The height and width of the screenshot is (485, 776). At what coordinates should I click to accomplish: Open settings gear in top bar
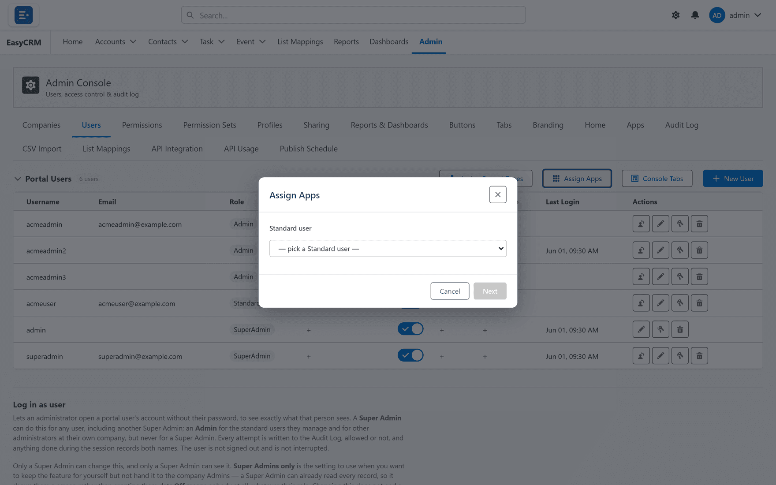point(675,15)
